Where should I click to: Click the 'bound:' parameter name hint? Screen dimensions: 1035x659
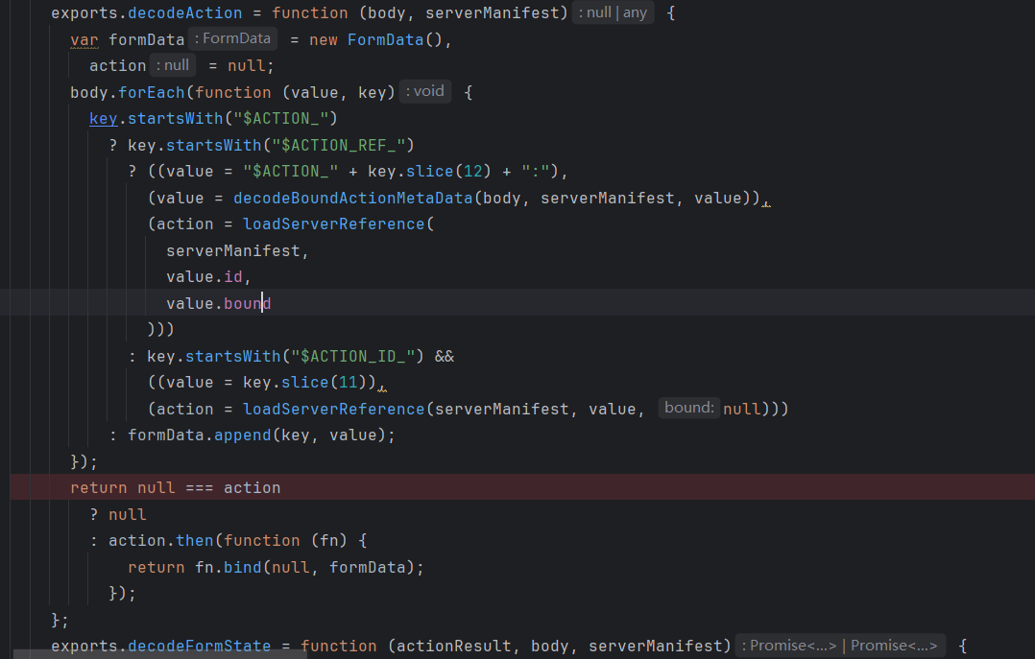(689, 408)
